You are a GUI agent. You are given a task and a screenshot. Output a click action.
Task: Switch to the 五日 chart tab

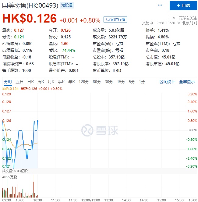coord(19,82)
